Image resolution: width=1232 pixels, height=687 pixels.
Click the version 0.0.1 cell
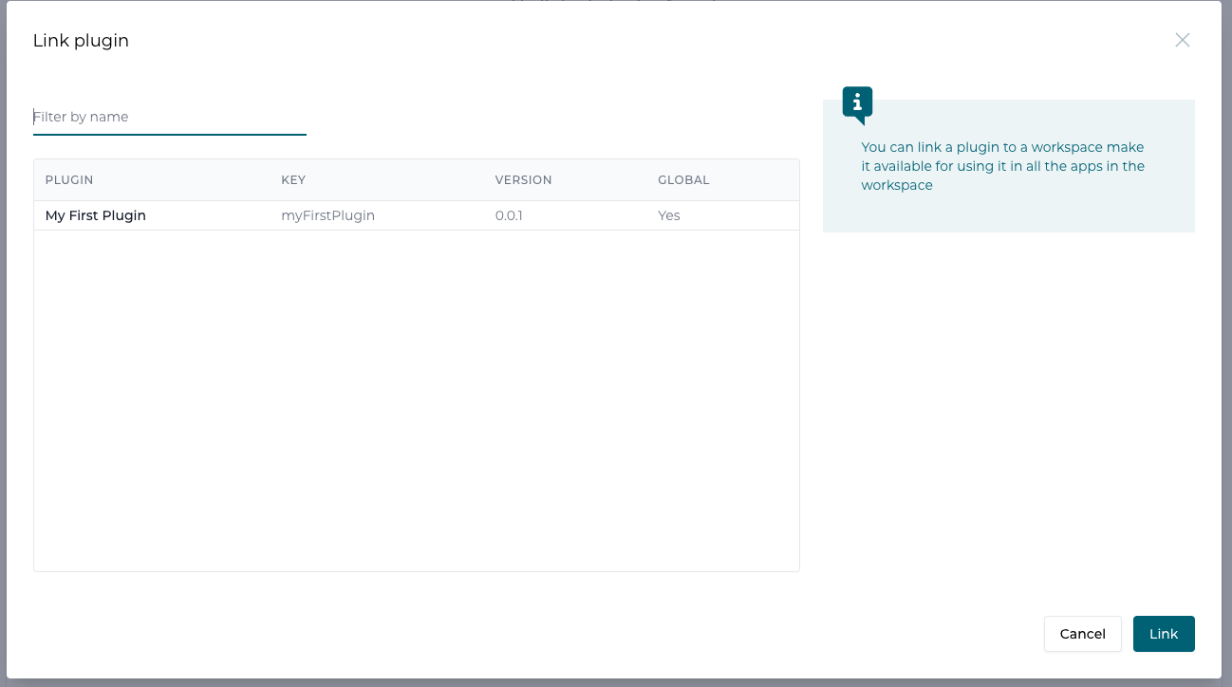pos(509,215)
